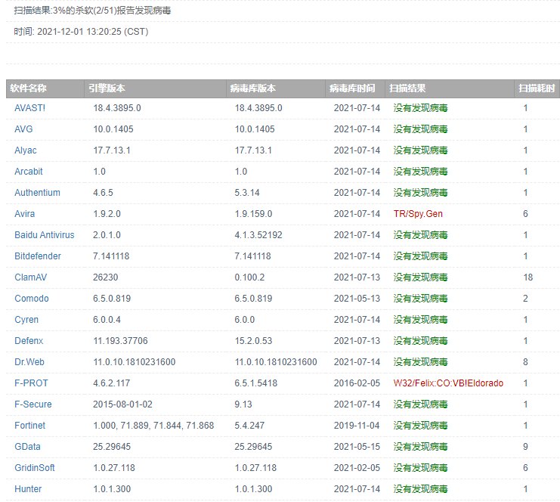Click Authentium database version 5.3.14
This screenshot has width=560, height=502.
point(247,193)
